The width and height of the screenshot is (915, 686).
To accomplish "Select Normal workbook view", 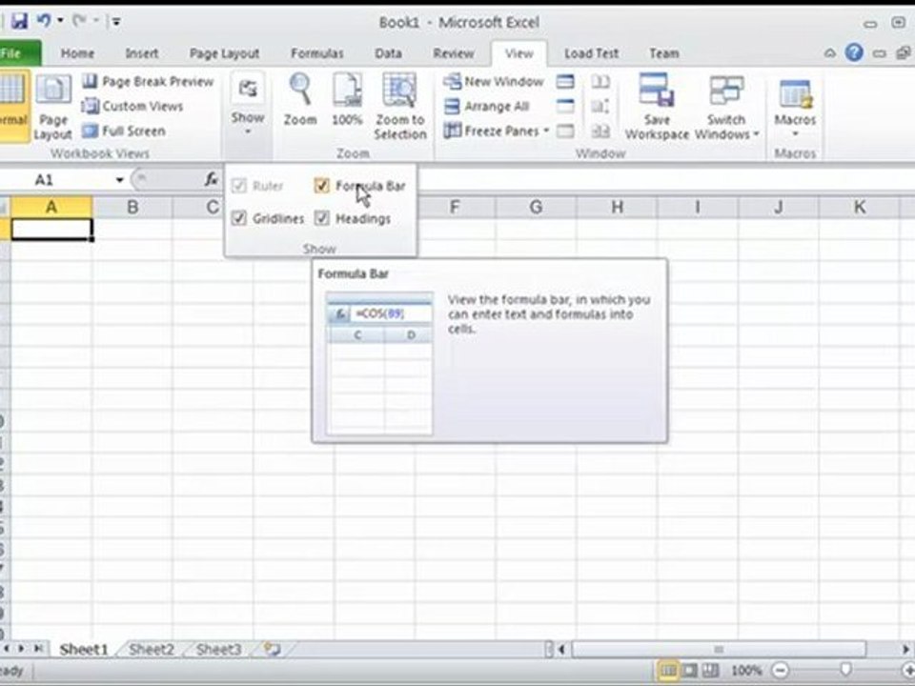I will pos(12,105).
